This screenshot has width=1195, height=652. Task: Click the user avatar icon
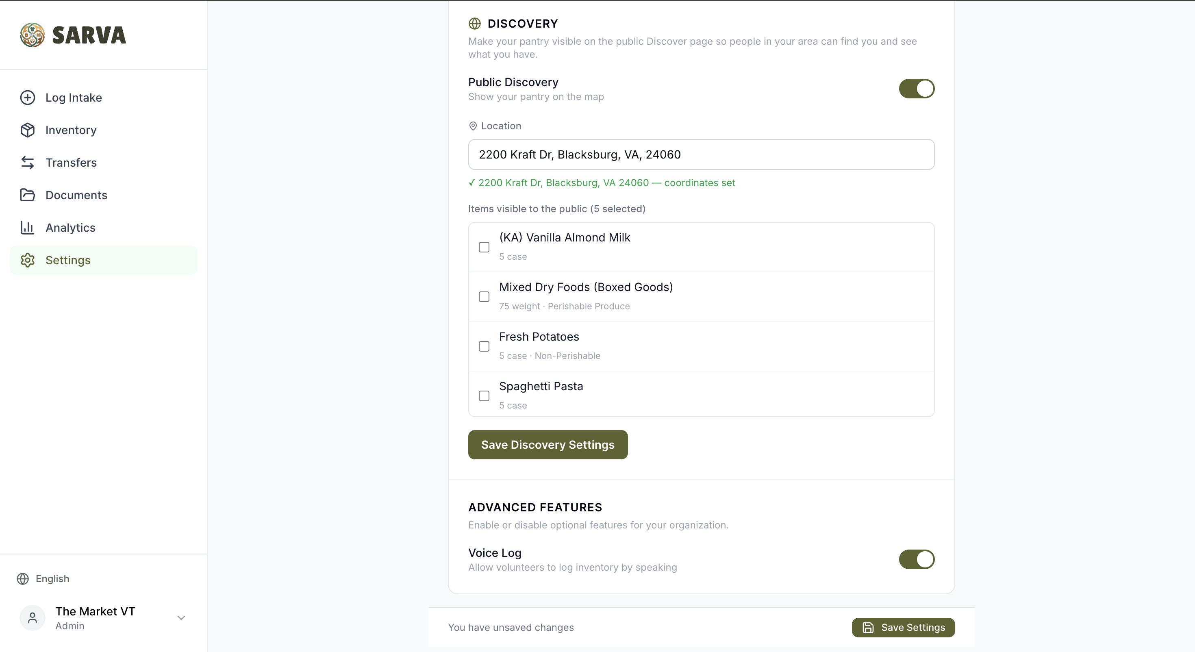tap(33, 618)
